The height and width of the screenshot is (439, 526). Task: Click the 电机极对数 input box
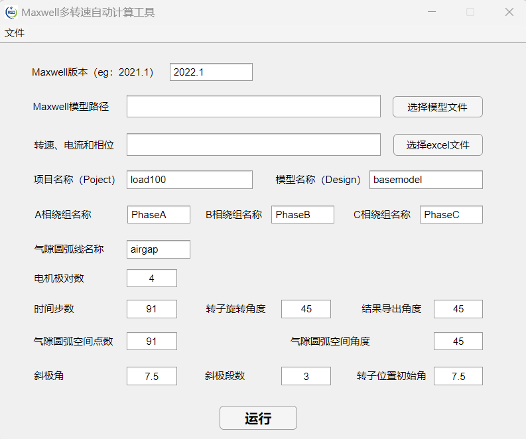[152, 279]
